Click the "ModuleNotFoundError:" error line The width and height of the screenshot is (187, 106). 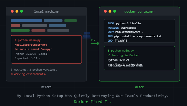(31, 45)
